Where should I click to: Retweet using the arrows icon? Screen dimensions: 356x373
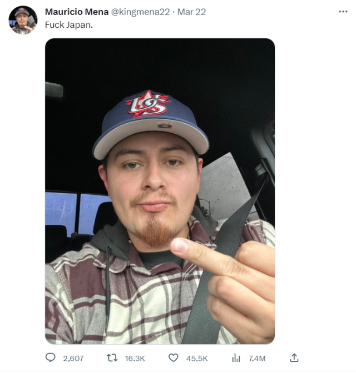point(112,358)
